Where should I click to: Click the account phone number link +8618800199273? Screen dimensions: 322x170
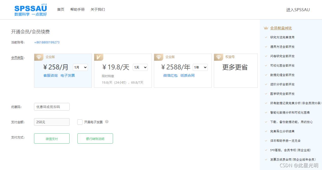click(x=46, y=42)
